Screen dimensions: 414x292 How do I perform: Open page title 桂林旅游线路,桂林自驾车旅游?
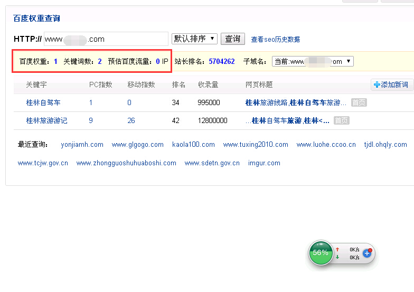(296, 102)
